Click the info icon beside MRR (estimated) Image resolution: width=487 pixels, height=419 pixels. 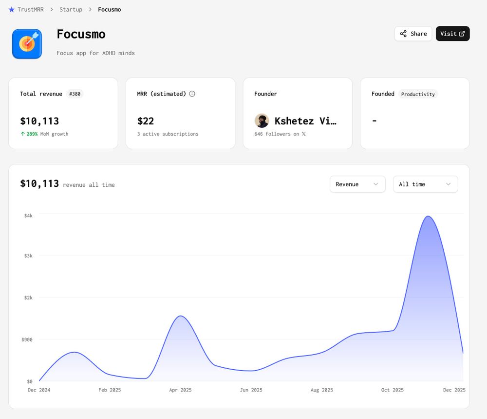(192, 94)
